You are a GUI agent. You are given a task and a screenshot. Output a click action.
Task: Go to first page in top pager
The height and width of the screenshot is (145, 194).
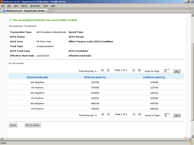pos(103,70)
